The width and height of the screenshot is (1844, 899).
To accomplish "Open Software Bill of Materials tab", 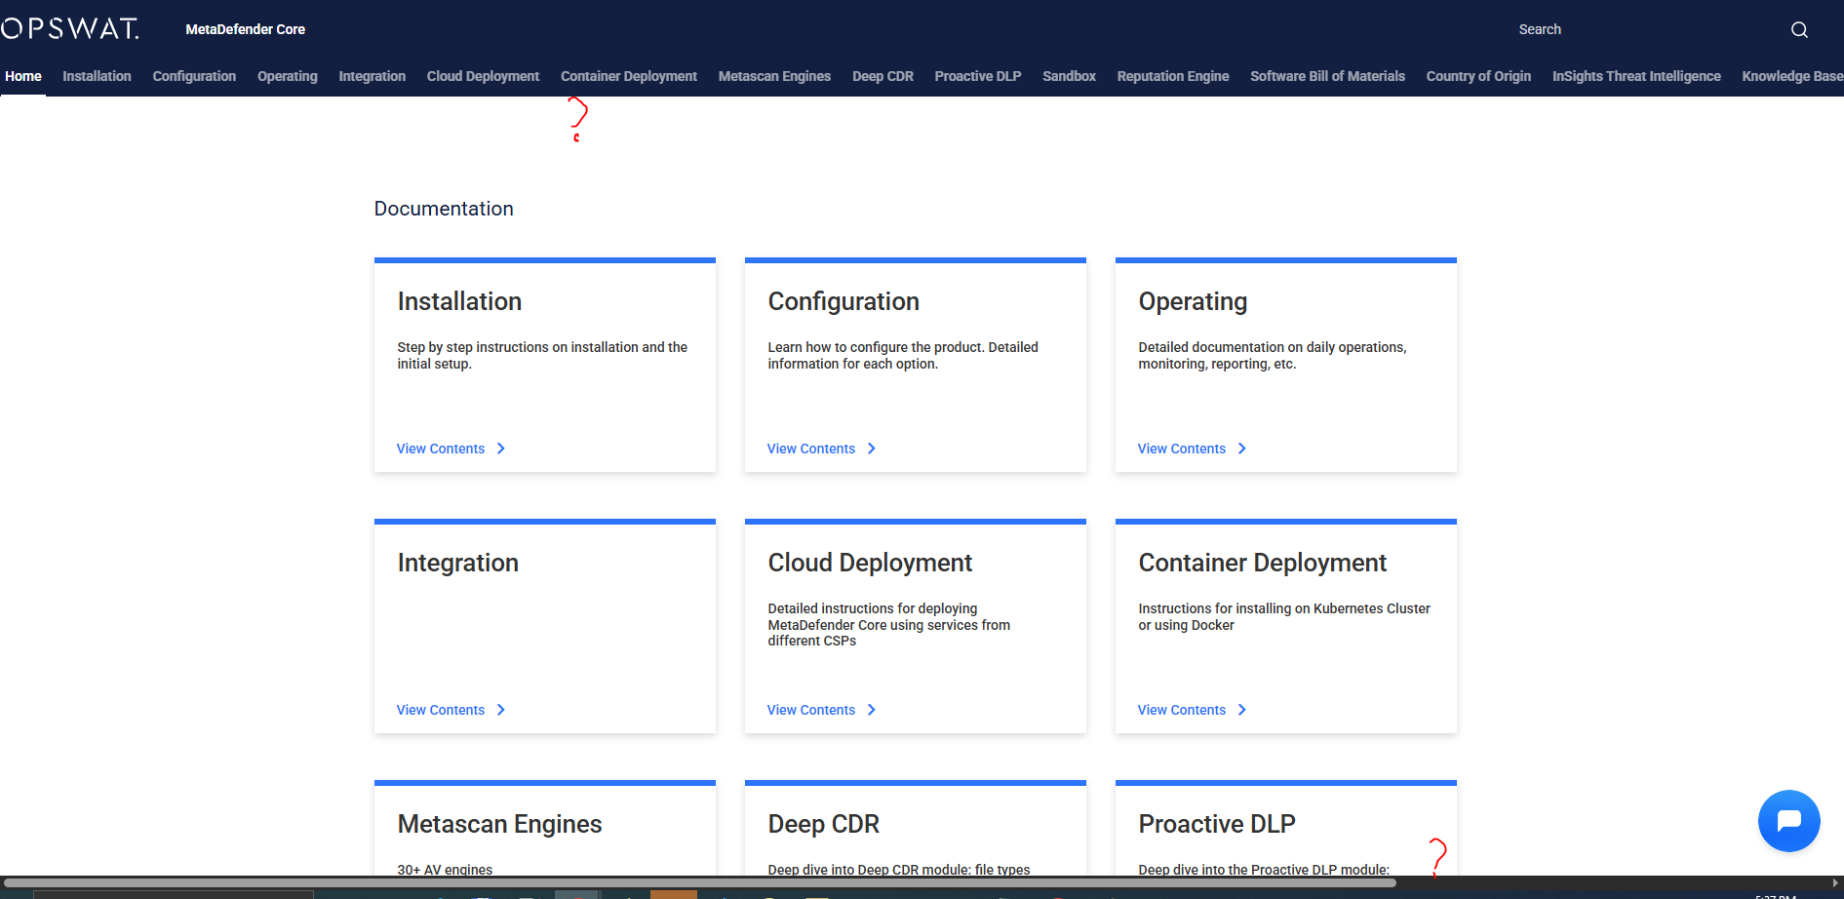I will pyautogui.click(x=1327, y=76).
